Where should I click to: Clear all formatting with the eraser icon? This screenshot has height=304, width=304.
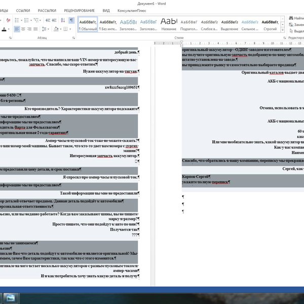click(x=8, y=20)
